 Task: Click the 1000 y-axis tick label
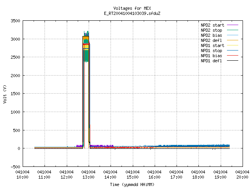pyautogui.click(x=15, y=112)
